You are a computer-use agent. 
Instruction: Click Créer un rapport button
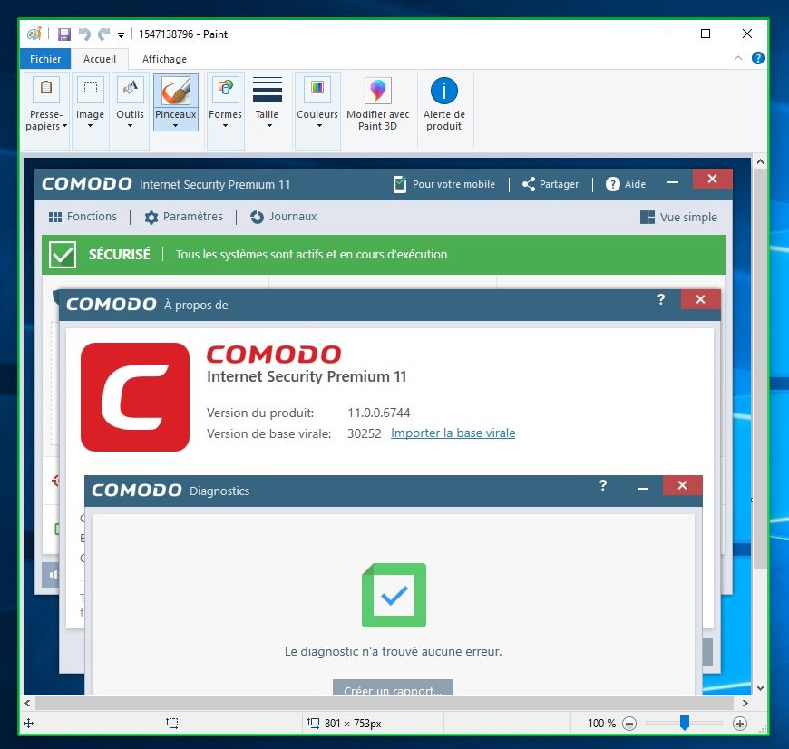(393, 688)
